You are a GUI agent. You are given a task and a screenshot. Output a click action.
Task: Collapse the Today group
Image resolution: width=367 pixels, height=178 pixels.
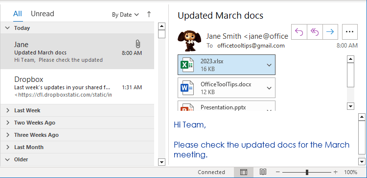(x=8, y=28)
